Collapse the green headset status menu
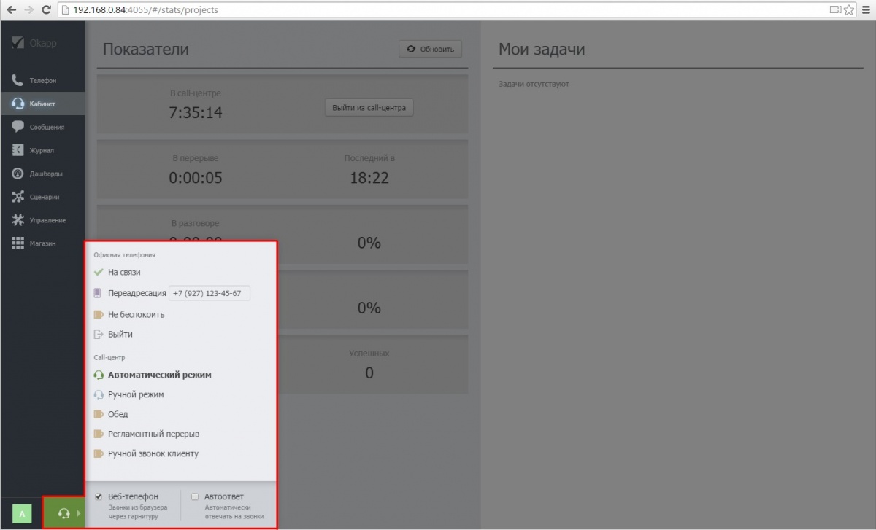The image size is (876, 530). [64, 513]
